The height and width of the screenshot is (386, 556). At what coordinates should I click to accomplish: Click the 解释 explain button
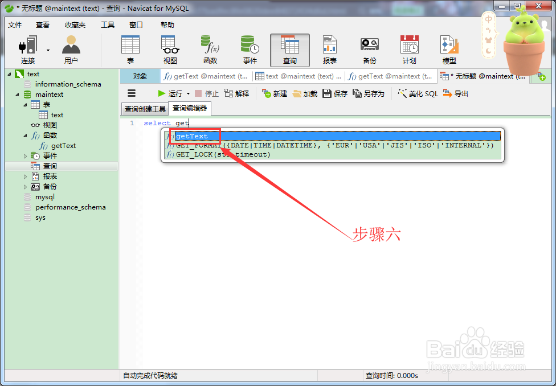[x=236, y=93]
